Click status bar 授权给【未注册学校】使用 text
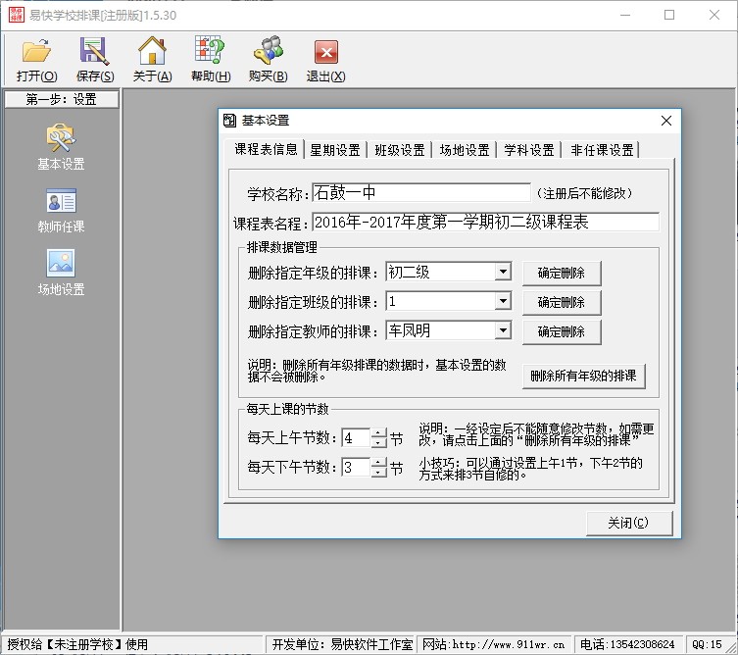738x655 pixels. [77, 644]
